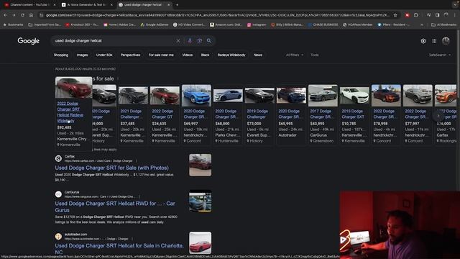The width and height of the screenshot is (460, 259).
Task: Click the magnifier search button
Action: pyautogui.click(x=209, y=41)
